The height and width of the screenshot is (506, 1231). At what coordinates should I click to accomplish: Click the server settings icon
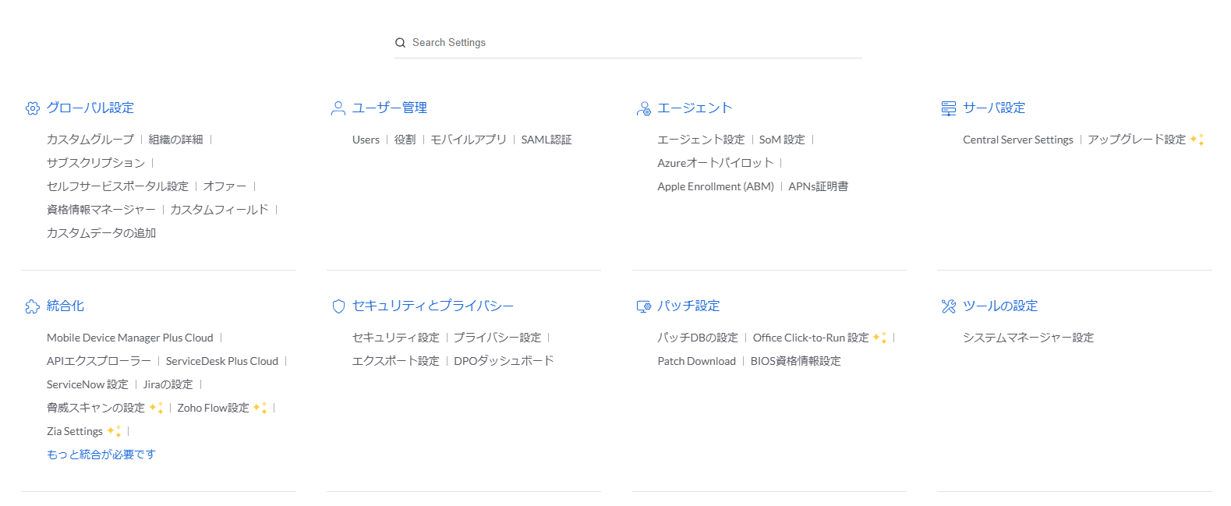(x=949, y=108)
